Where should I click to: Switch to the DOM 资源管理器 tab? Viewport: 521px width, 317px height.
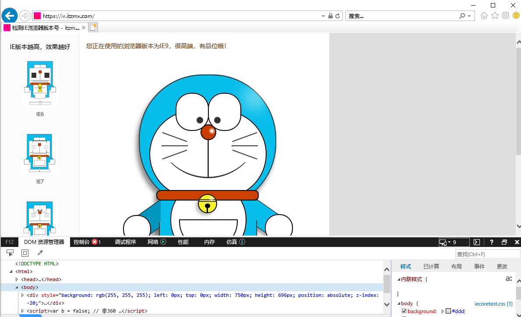point(44,242)
